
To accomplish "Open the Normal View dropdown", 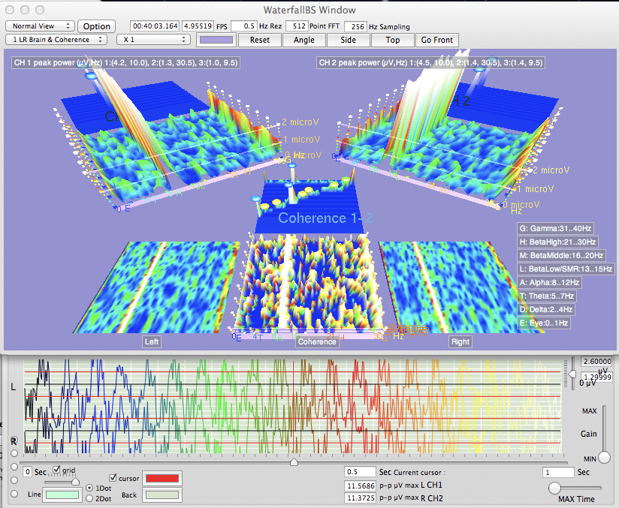I will (40, 26).
